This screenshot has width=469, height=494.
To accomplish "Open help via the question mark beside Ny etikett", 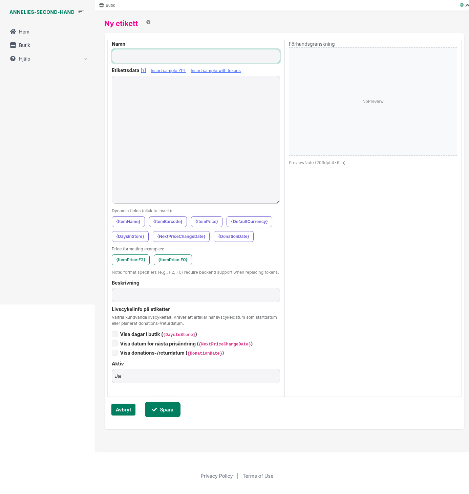I will click(x=148, y=22).
